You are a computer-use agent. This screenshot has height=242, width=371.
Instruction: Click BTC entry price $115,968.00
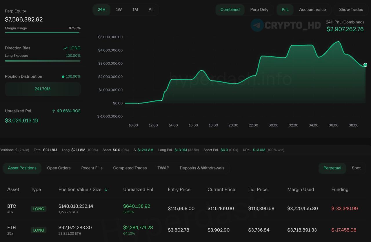point(181,209)
